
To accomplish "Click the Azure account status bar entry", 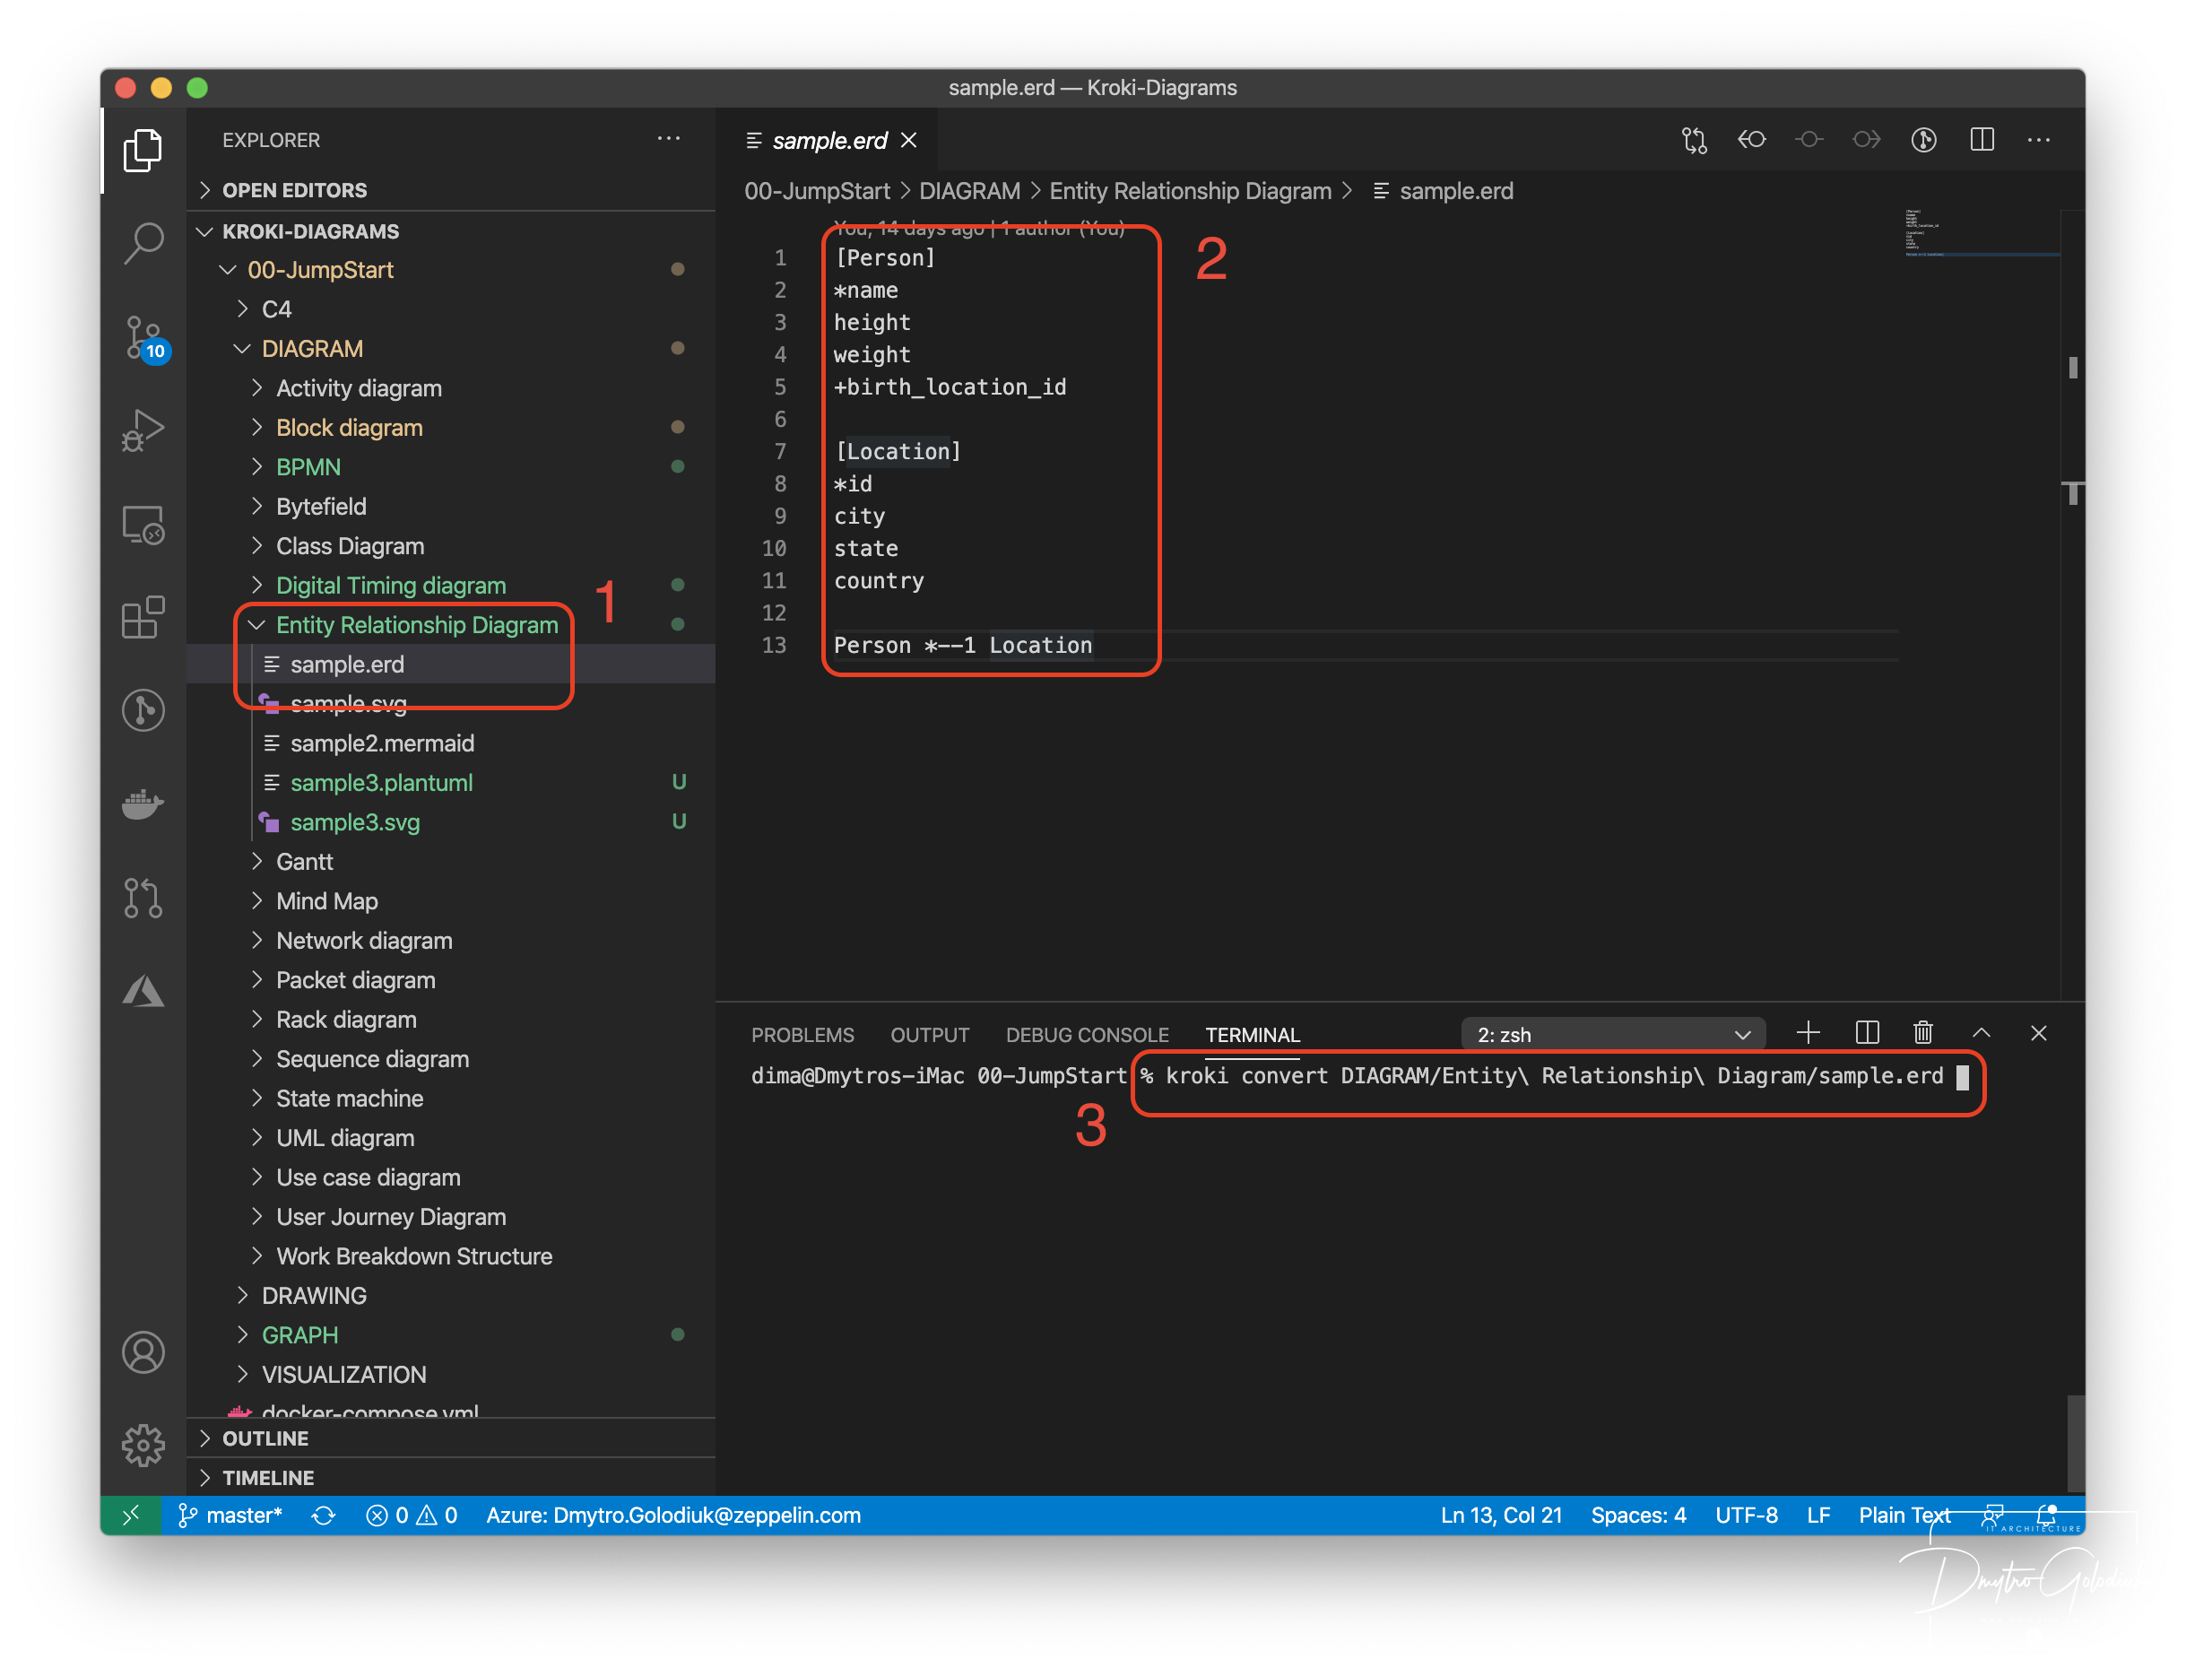I will [673, 1516].
